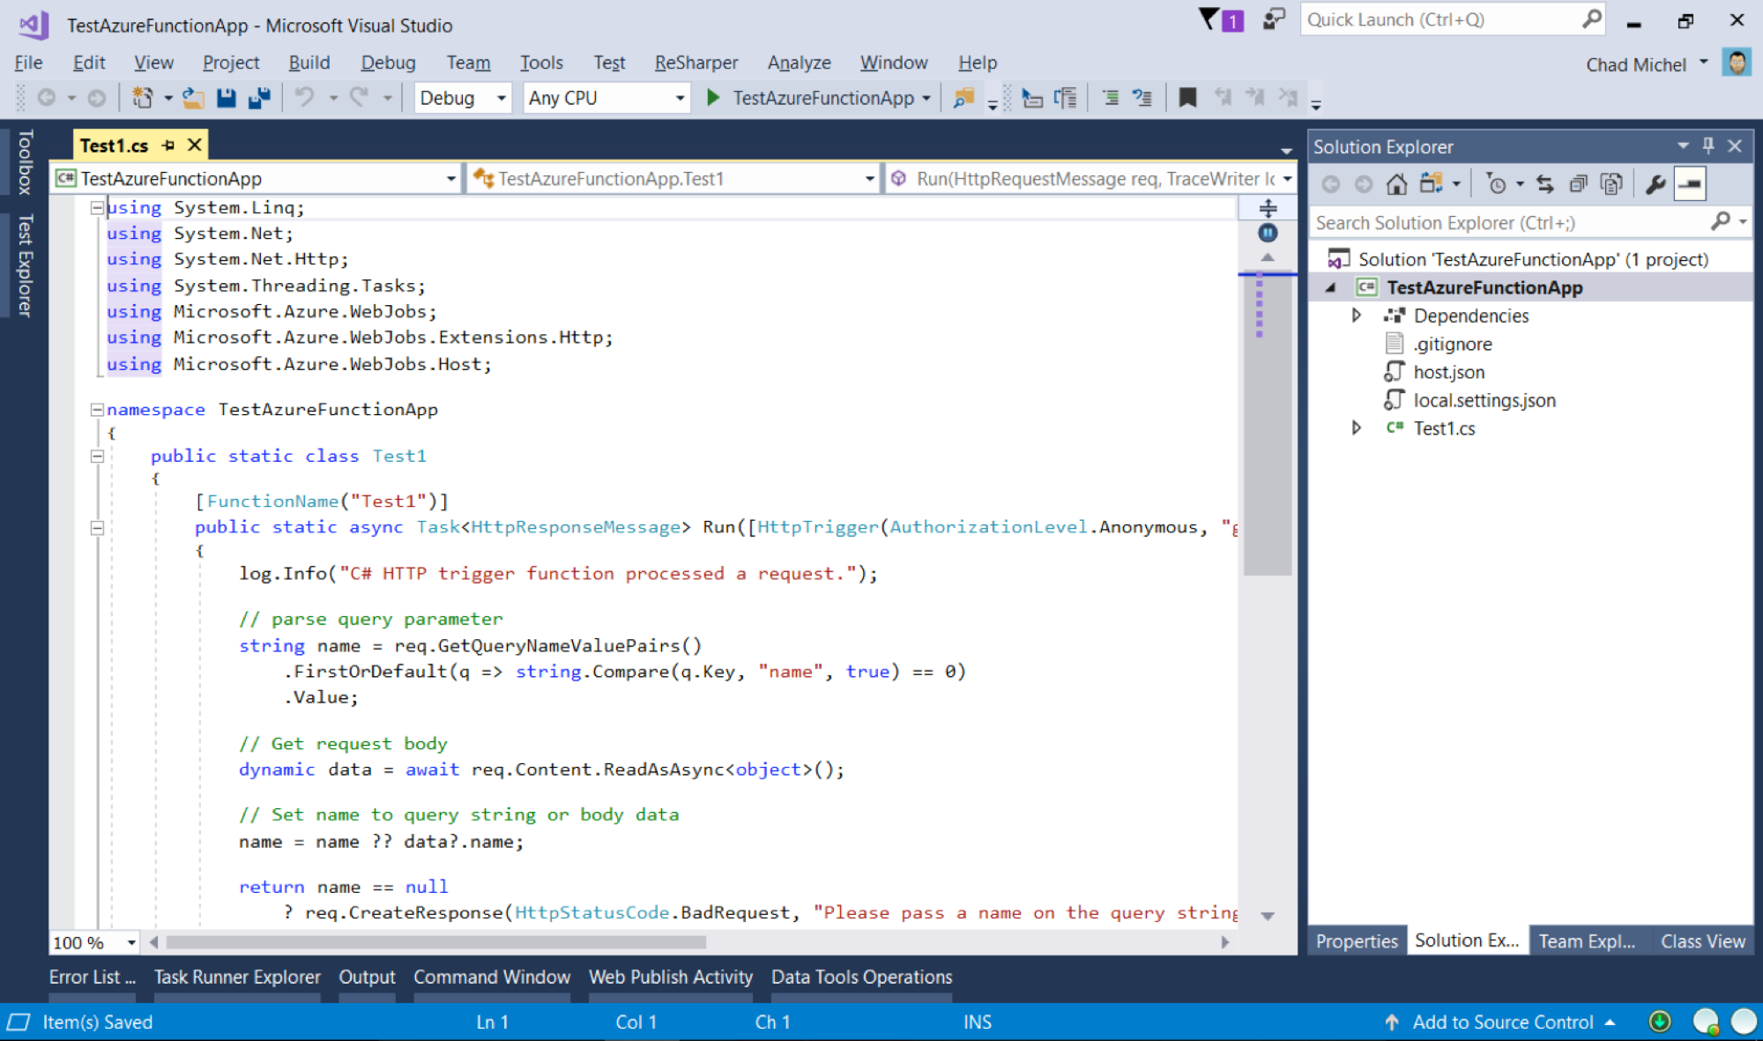Select local.settings.json in Solution Explorer
Screen dimensions: 1763x1041
pyautogui.click(x=1484, y=400)
